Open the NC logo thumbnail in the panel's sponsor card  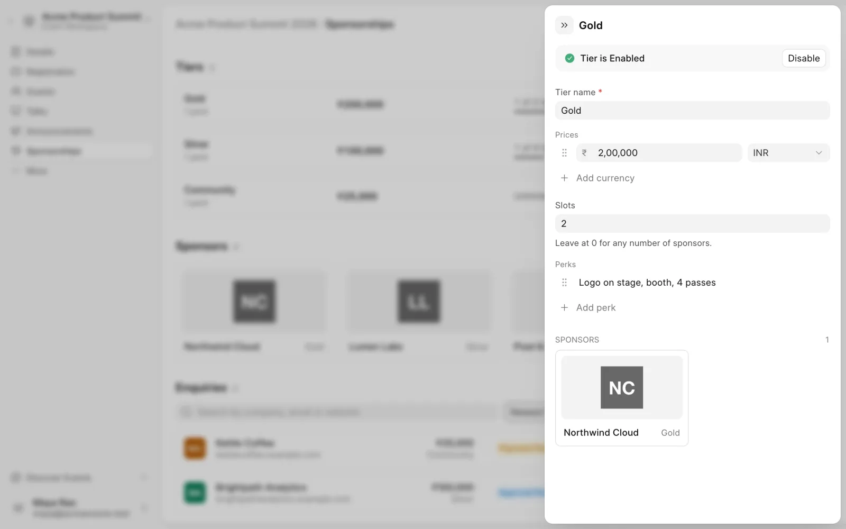click(x=622, y=388)
